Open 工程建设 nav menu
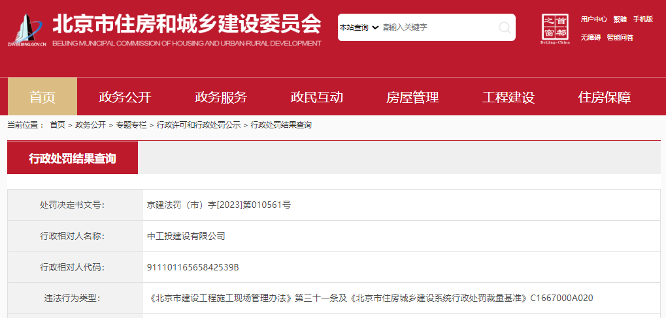 coord(508,97)
